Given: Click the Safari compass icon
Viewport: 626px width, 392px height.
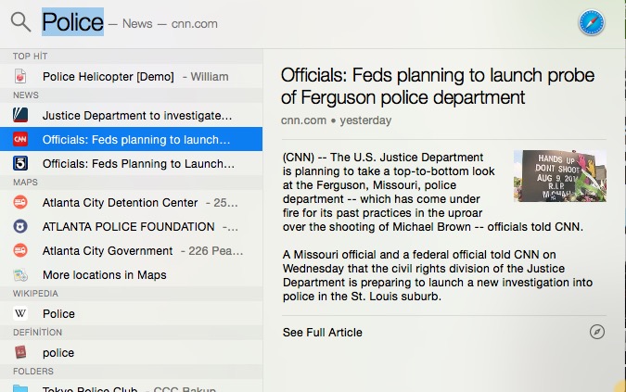Looking at the screenshot, I should click(x=592, y=23).
